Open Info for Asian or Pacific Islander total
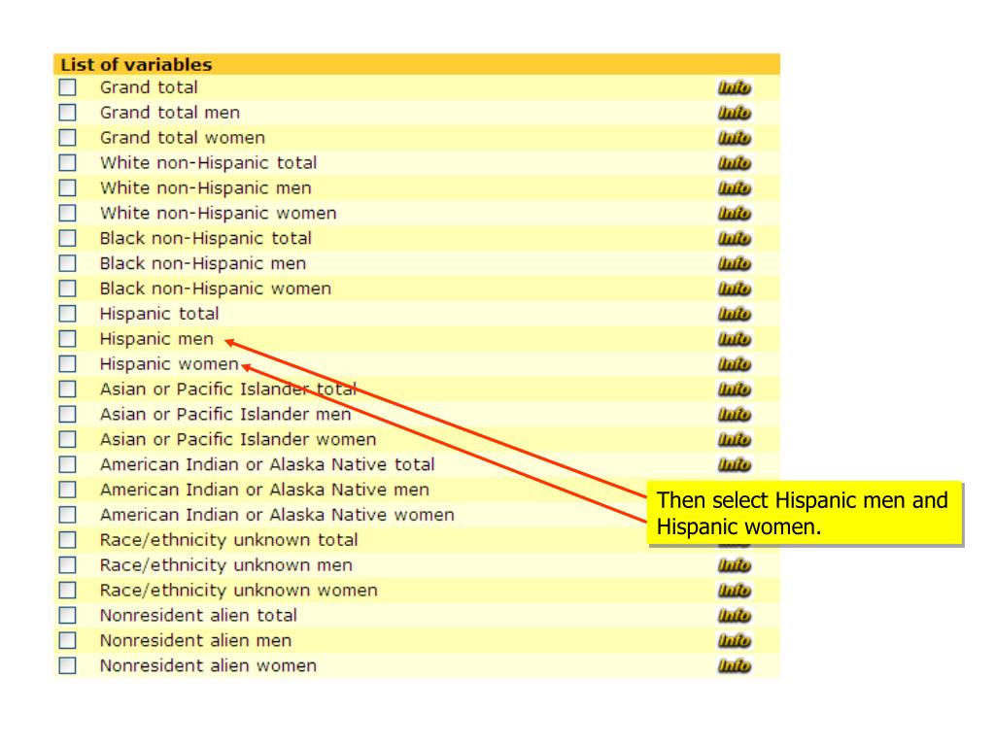Image resolution: width=995 pixels, height=746 pixels. click(x=735, y=390)
